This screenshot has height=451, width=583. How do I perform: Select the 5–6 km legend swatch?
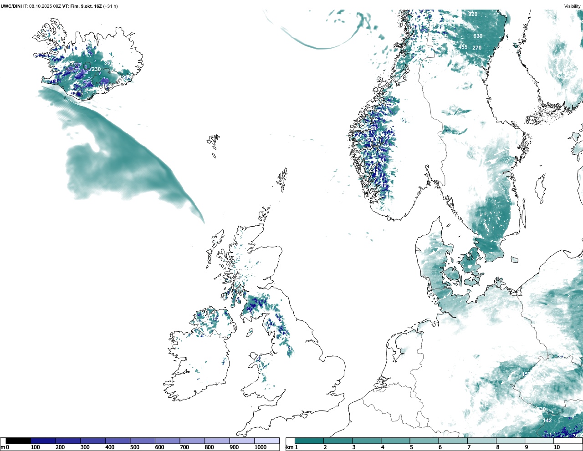(x=424, y=441)
